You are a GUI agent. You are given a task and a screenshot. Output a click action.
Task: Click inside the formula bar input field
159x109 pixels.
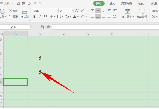105,27
